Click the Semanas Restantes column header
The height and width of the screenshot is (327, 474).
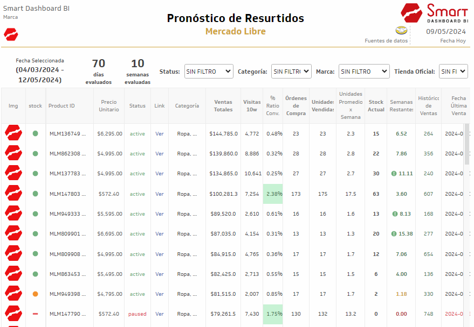point(401,106)
